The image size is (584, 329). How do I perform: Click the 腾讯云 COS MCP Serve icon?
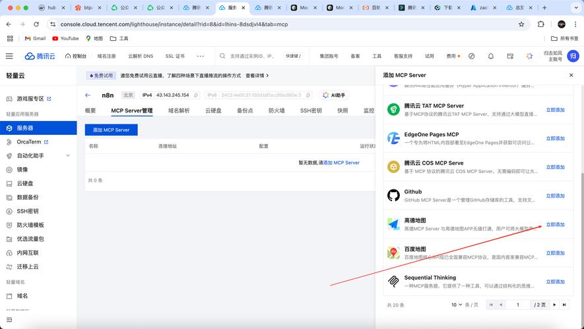[393, 166]
